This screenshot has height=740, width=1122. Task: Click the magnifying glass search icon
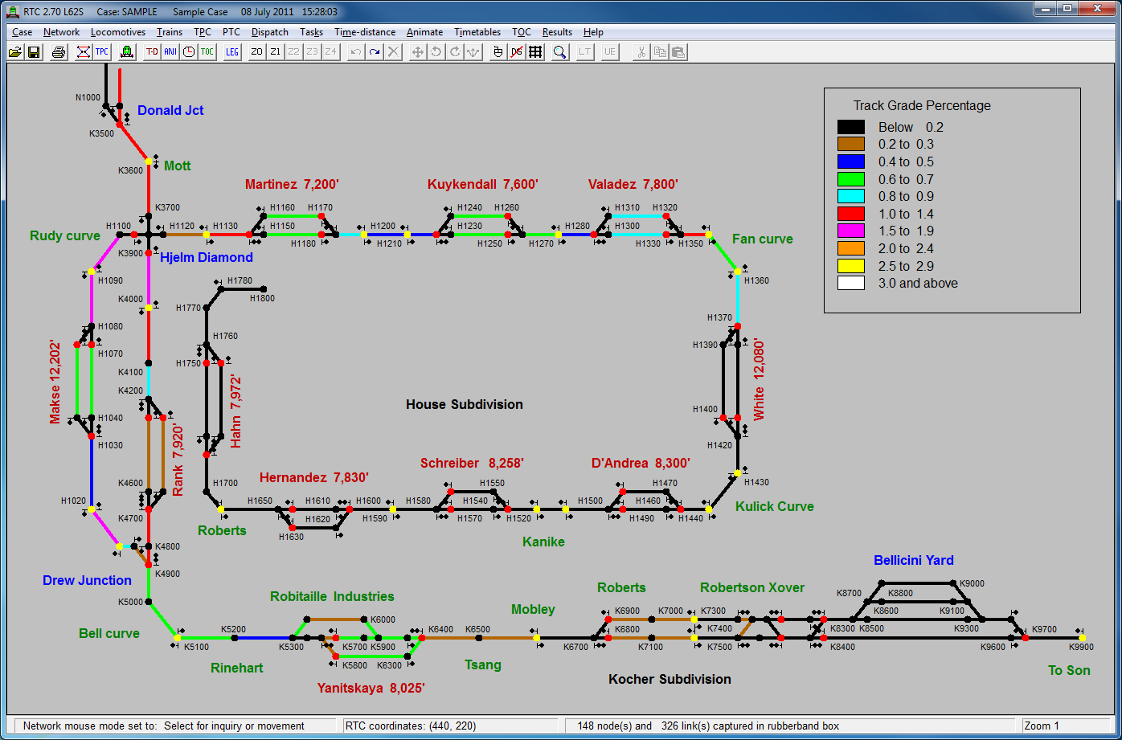click(x=560, y=52)
